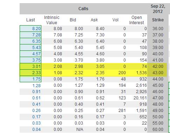170x133 pixels.
Task: Click volume value 123
Action: [122, 98]
